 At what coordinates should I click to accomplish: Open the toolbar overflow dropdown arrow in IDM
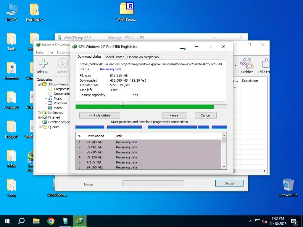click(235, 65)
